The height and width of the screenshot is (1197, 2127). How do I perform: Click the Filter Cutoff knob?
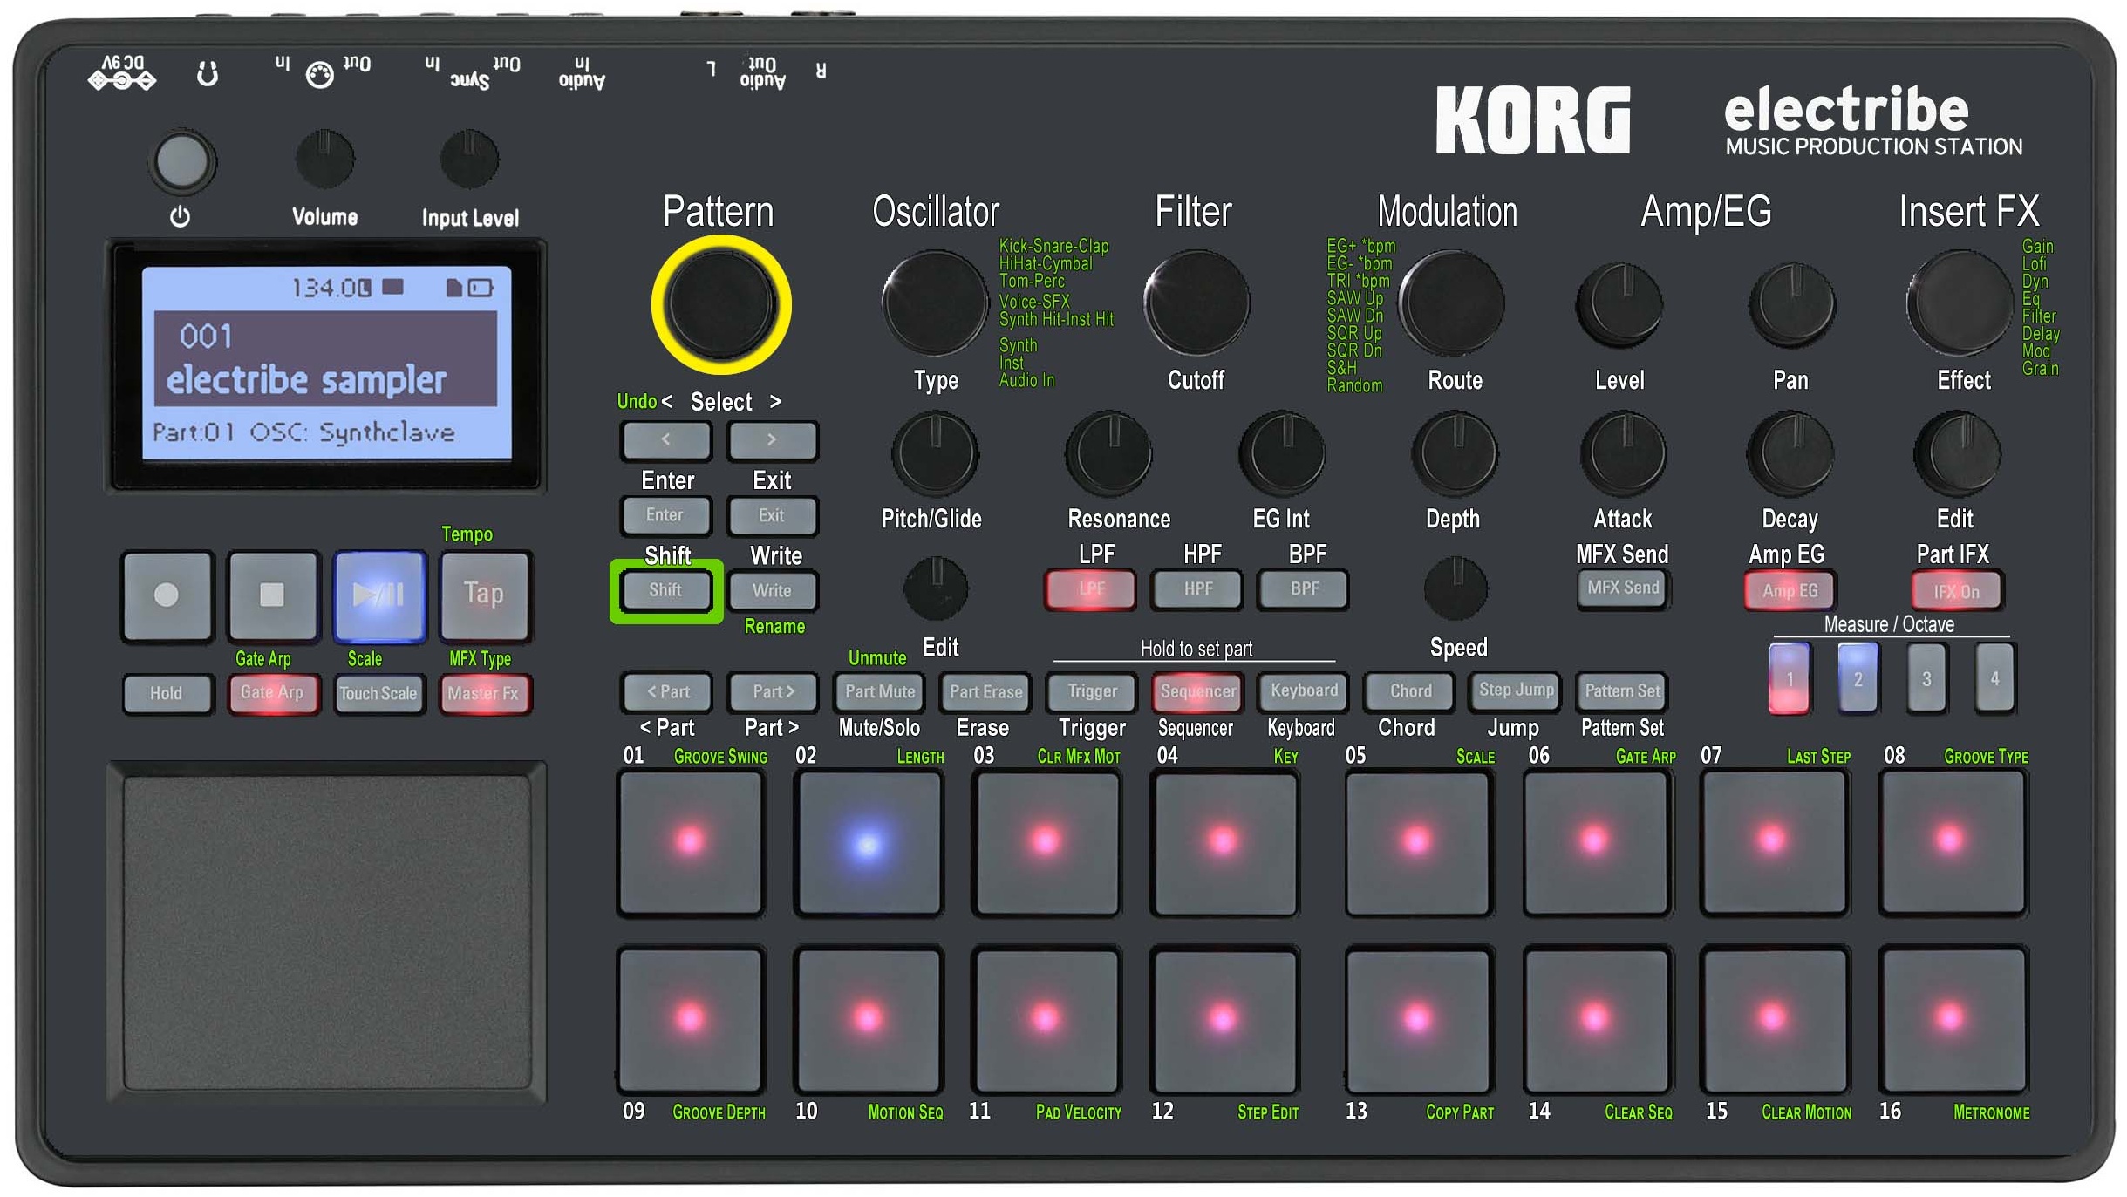pyautogui.click(x=1196, y=303)
